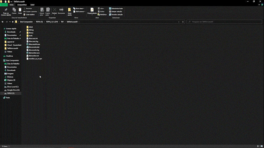Click Este Computador in the address bar
This screenshot has height=148, width=264.
[26, 22]
